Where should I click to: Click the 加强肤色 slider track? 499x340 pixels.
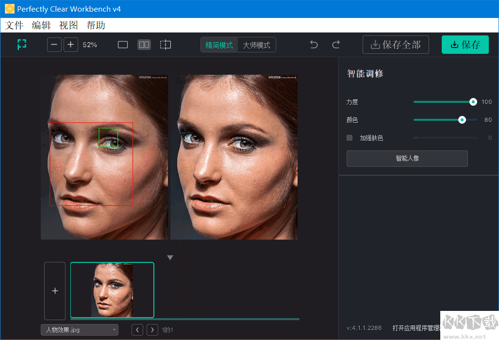(445, 138)
